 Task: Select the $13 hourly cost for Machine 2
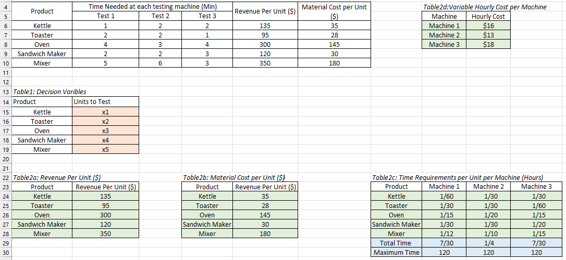tap(488, 35)
